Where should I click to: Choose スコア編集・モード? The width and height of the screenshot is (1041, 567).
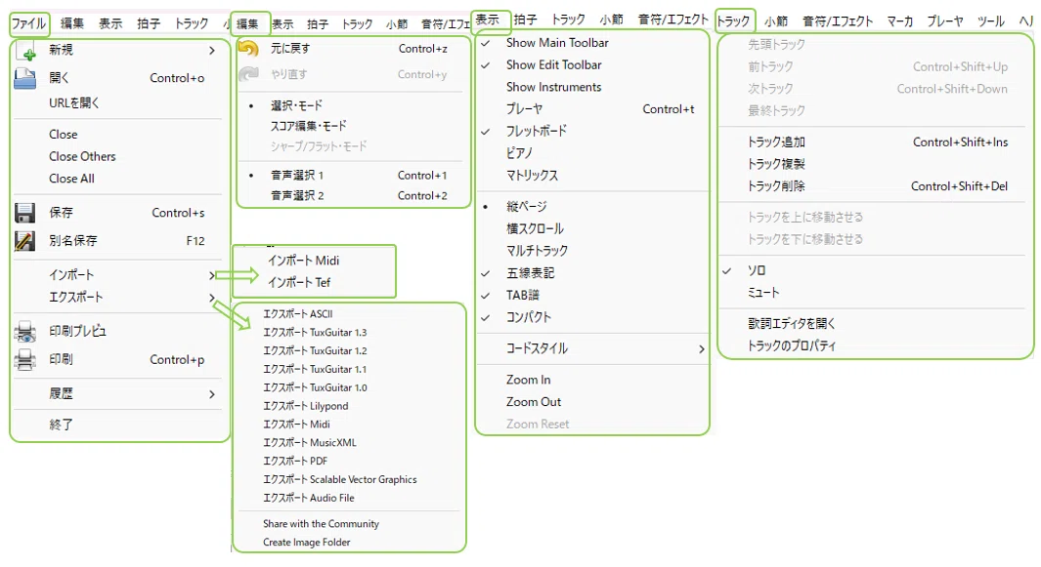tap(308, 126)
